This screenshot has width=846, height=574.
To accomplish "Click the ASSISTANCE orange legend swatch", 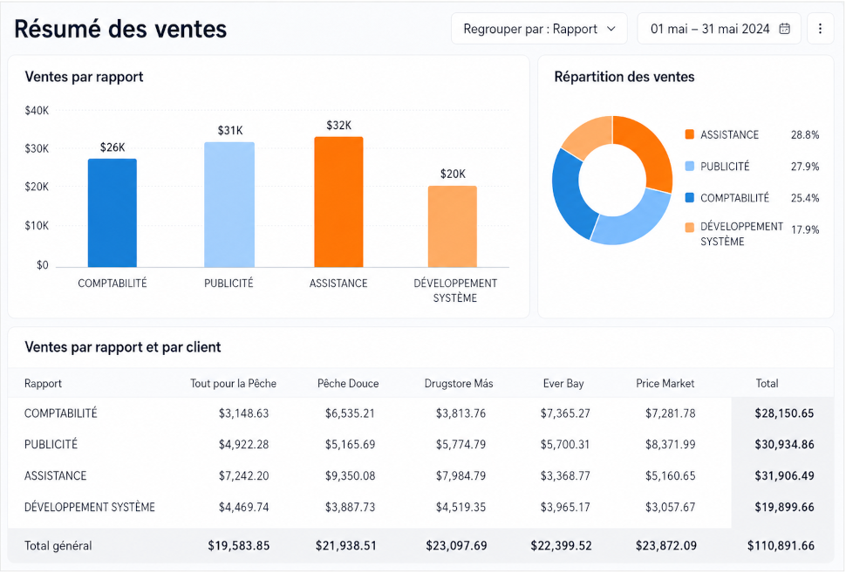I will coord(690,134).
